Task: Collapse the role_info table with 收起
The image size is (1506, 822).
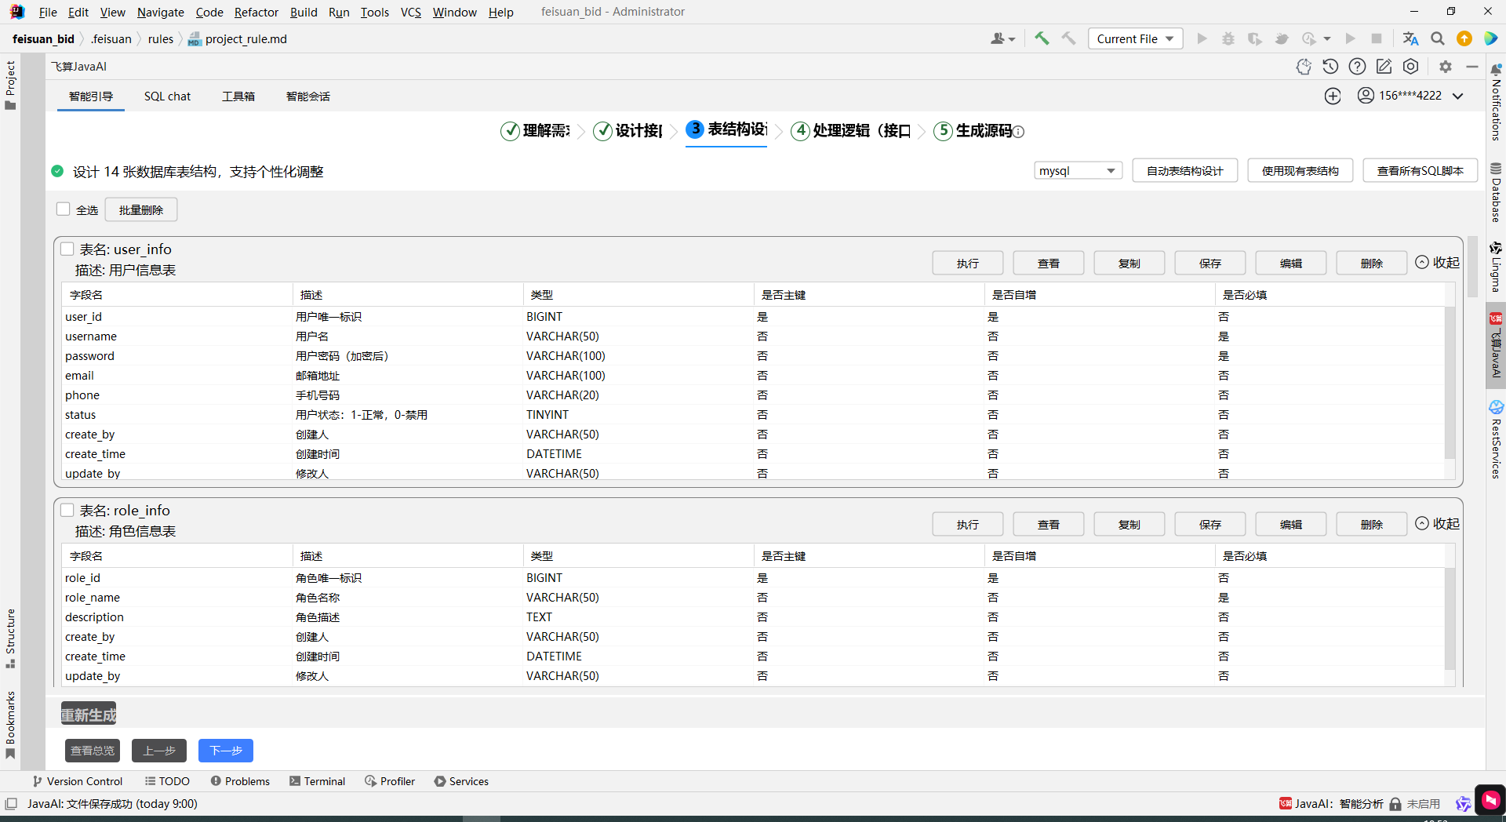Action: [1437, 523]
